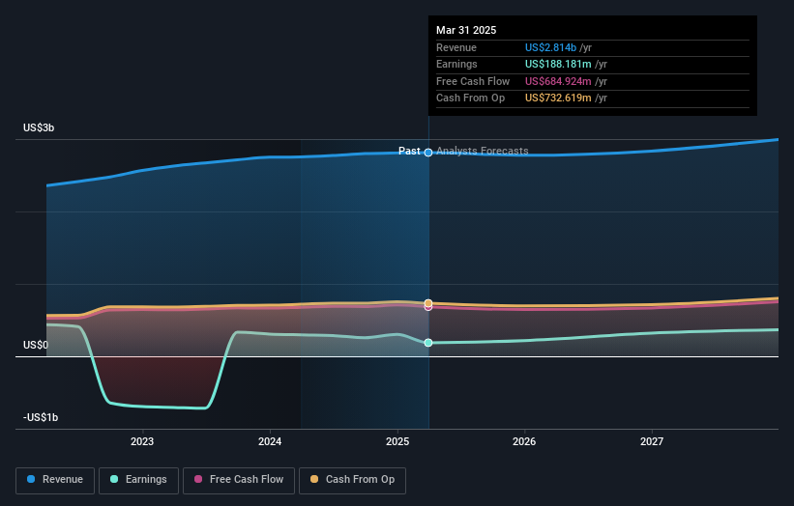Click the Mar 31 2025 tooltip date
Image resolution: width=794 pixels, height=506 pixels.
point(466,30)
